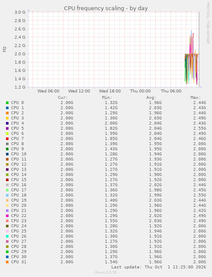
Task: Click the frequency spike area on the graph
Action: 192,57
